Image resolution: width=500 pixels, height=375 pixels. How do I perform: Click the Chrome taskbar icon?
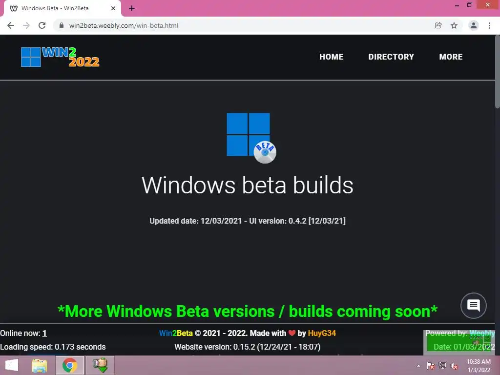(70, 365)
